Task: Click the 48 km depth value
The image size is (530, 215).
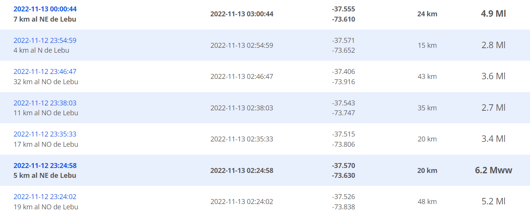Action: 427,202
